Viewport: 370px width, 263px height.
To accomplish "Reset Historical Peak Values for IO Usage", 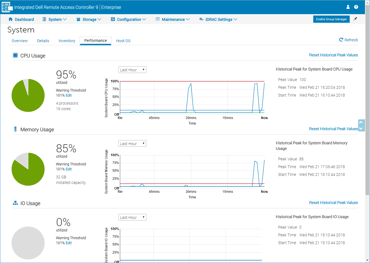I will click(x=334, y=203).
